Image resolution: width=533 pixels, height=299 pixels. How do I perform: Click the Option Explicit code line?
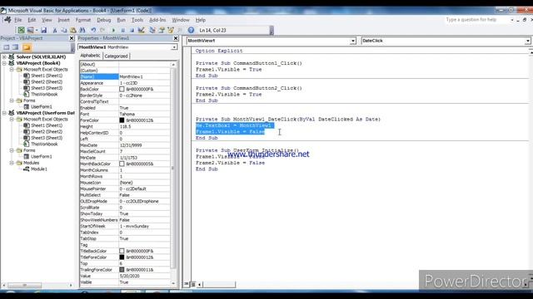pyautogui.click(x=219, y=51)
